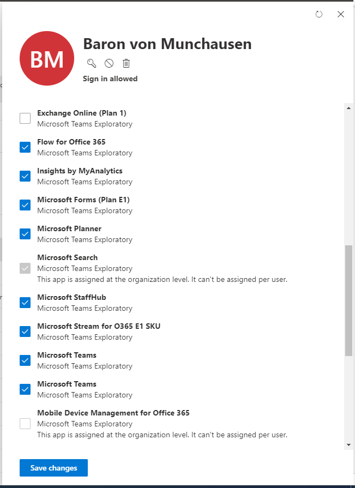Click the 'Sign in allowed' status text

[110, 79]
